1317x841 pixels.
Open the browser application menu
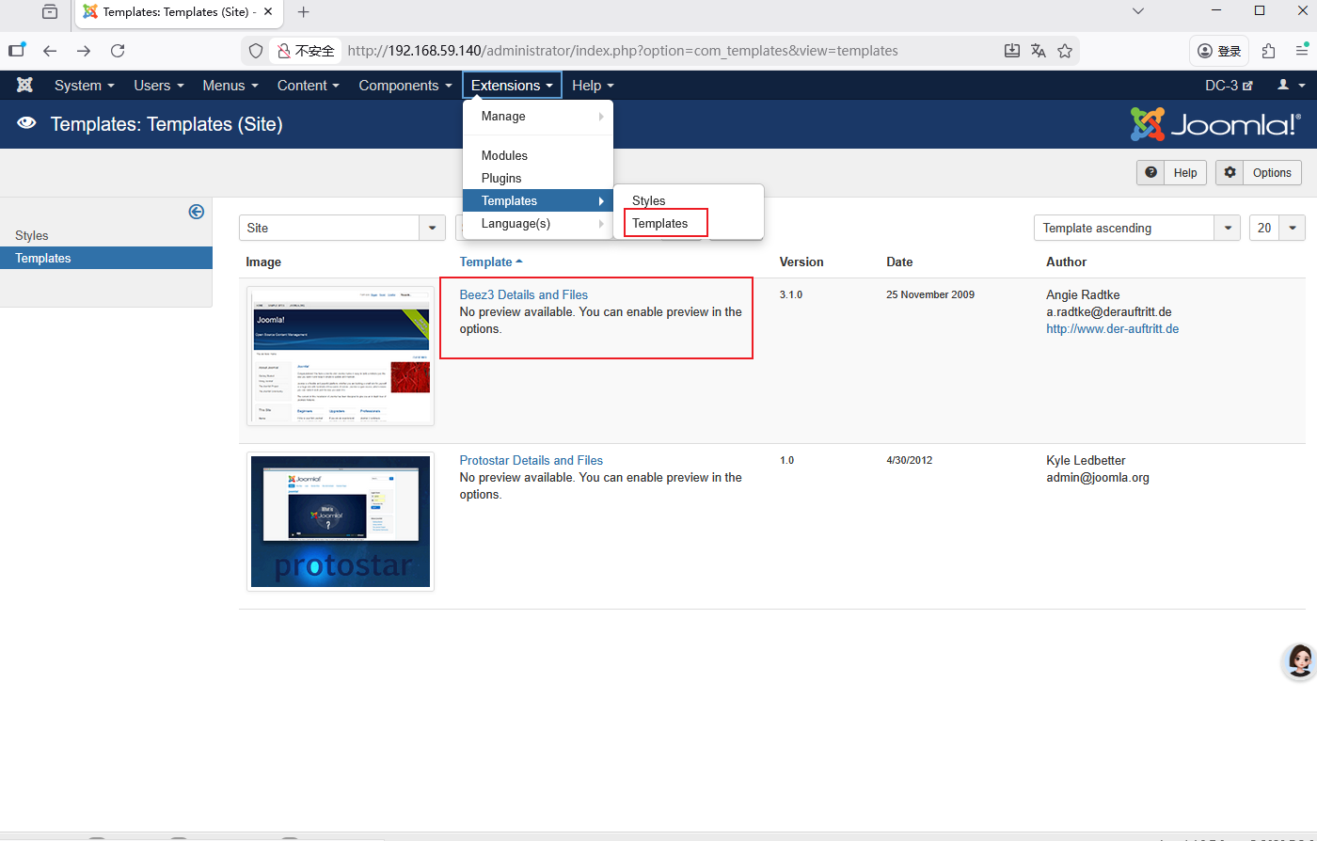(1301, 51)
